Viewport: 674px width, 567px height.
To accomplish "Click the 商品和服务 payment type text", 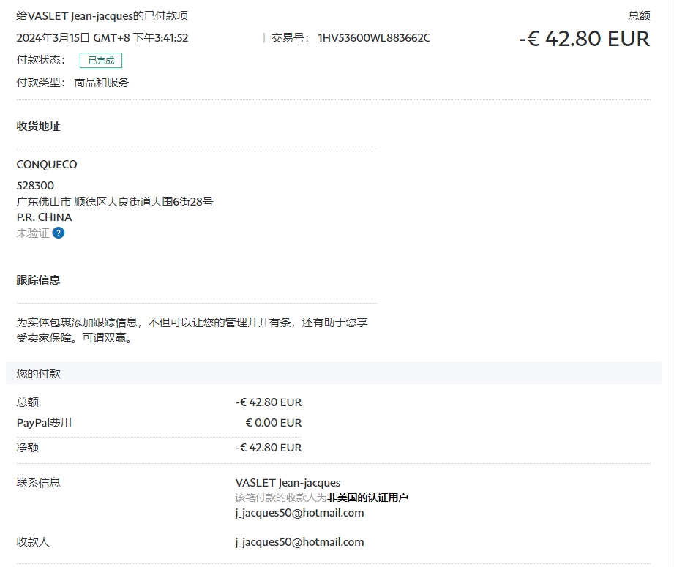I will [102, 83].
